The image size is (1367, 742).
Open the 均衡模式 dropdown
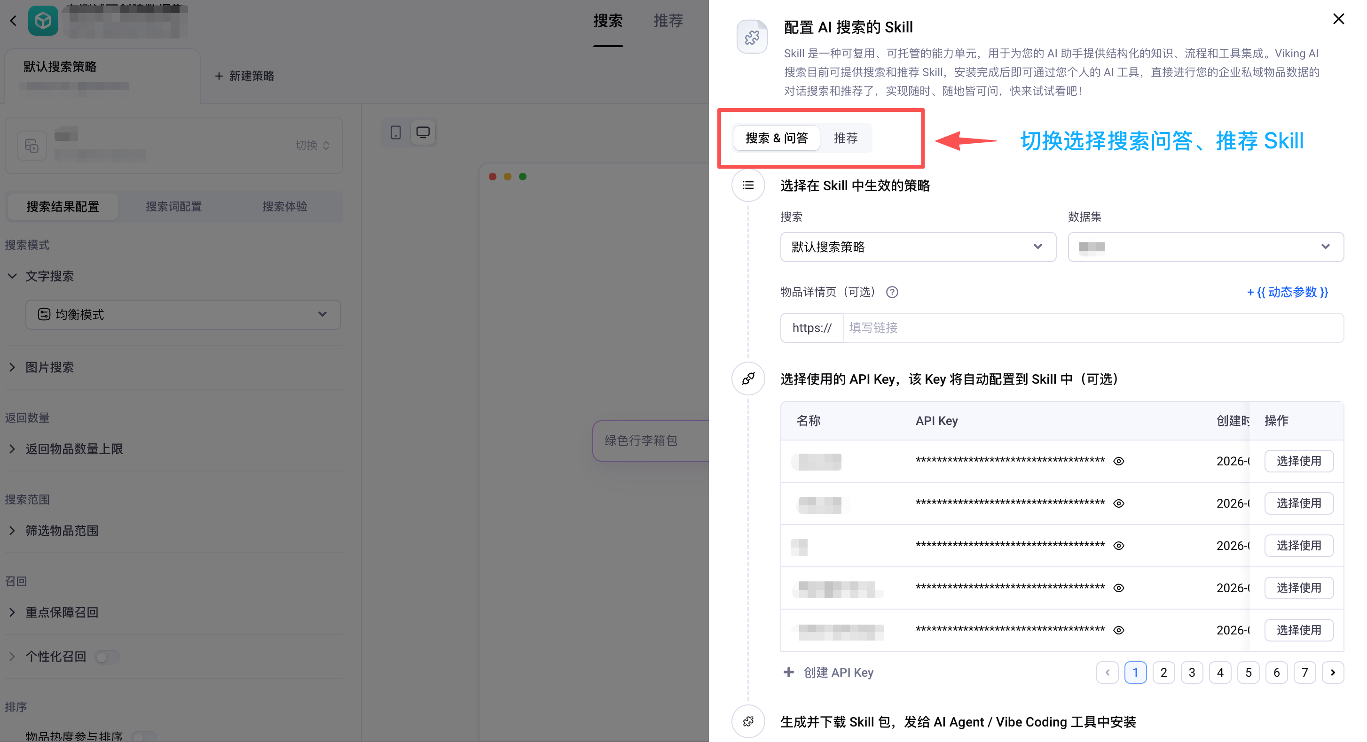pyautogui.click(x=183, y=314)
